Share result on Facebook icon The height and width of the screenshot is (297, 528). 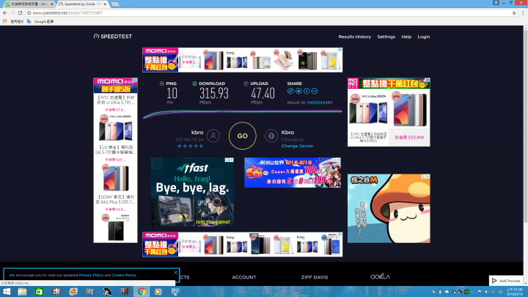click(x=307, y=91)
